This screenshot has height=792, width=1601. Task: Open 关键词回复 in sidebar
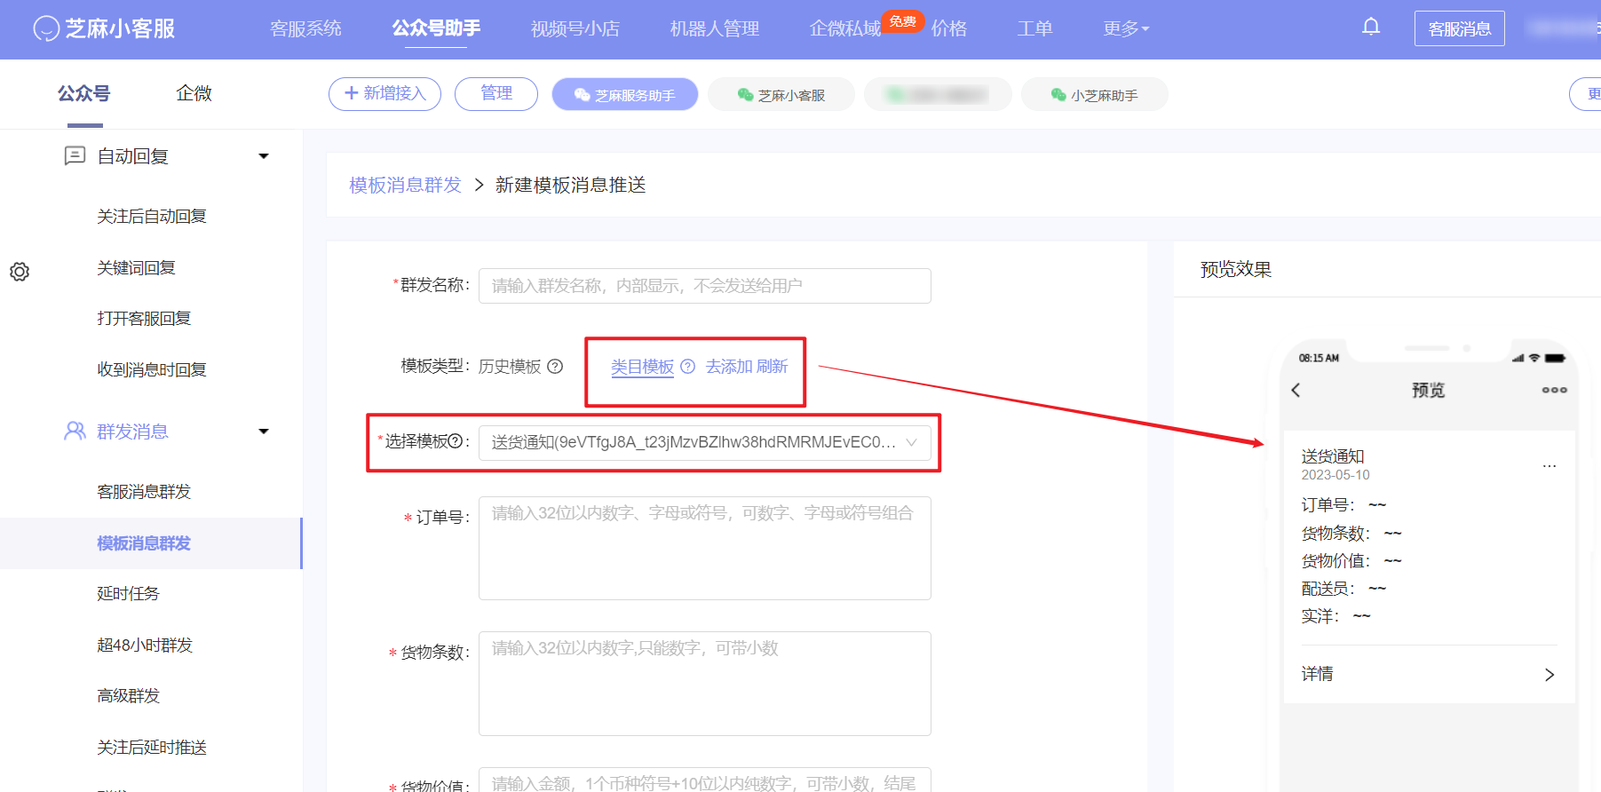pyautogui.click(x=136, y=268)
